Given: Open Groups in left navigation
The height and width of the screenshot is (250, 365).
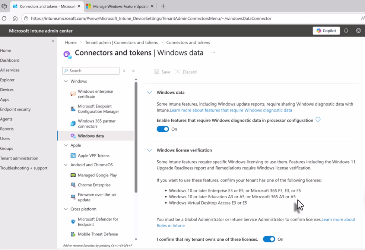Looking at the screenshot, I should pos(7,148).
